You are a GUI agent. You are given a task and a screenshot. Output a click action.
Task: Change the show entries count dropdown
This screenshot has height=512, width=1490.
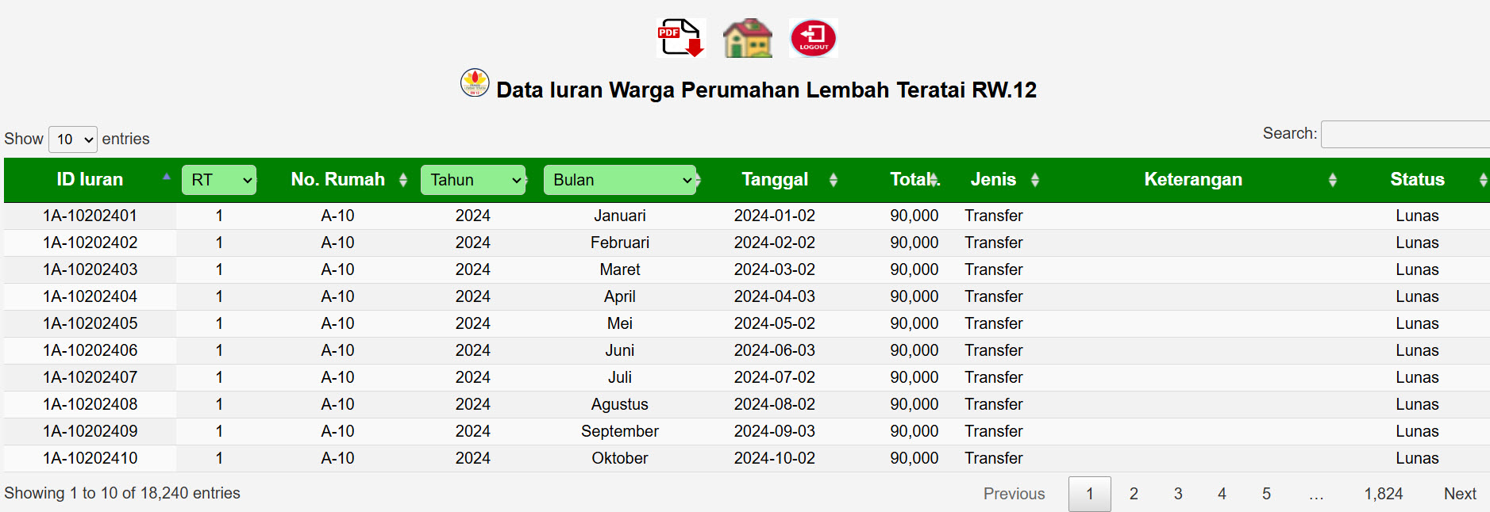coord(73,139)
